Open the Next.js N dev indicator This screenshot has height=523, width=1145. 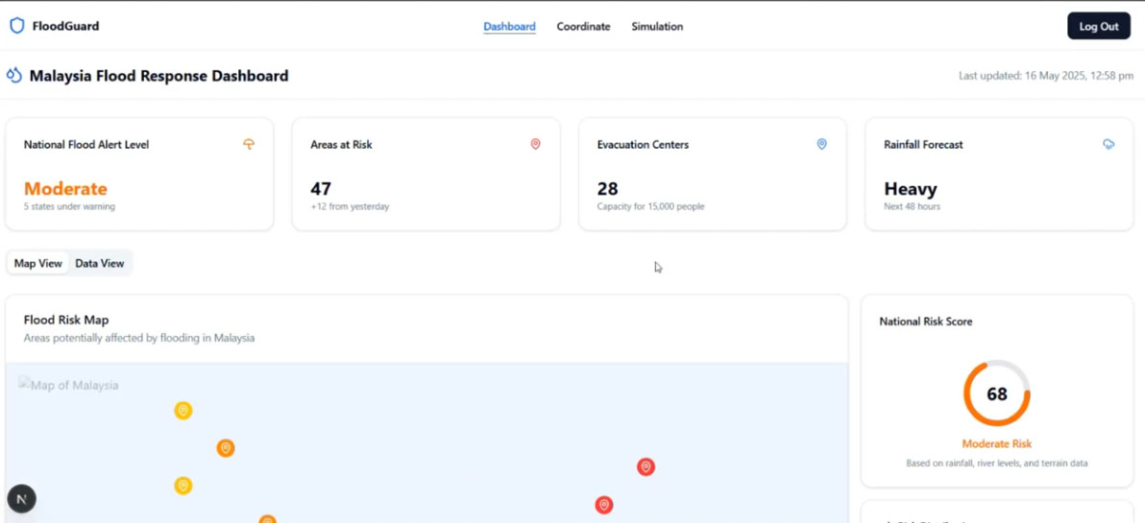pyautogui.click(x=21, y=499)
